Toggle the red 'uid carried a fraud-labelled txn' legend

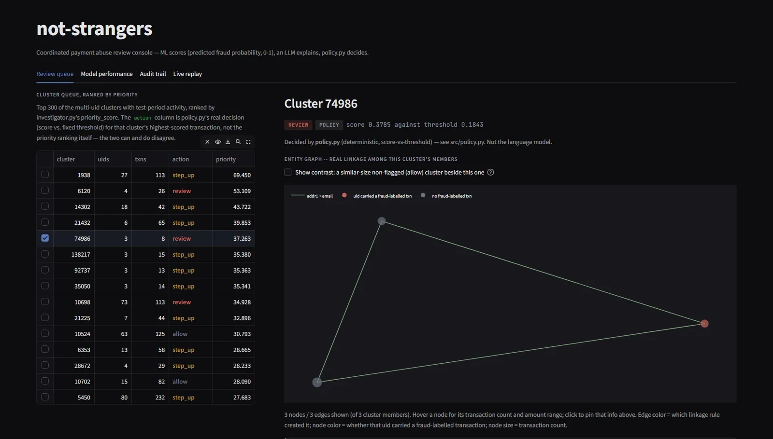pyautogui.click(x=377, y=196)
